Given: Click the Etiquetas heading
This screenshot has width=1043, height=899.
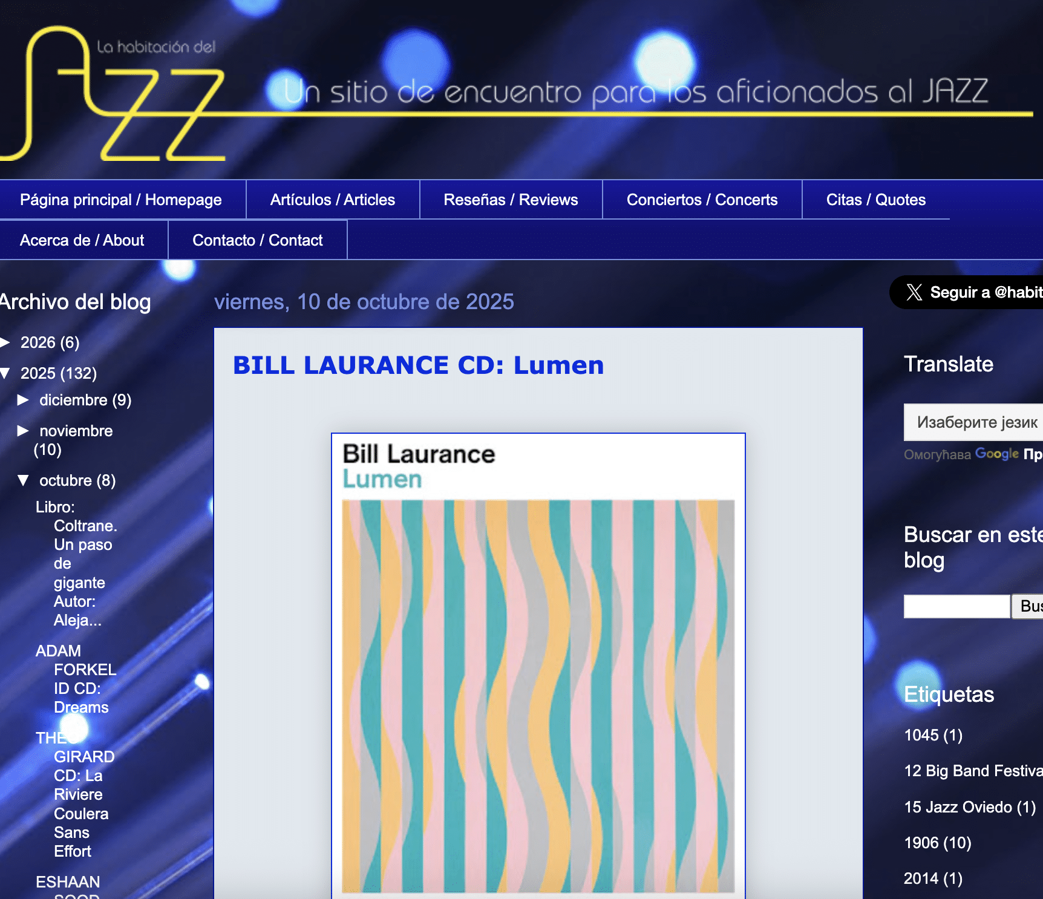Looking at the screenshot, I should [949, 695].
